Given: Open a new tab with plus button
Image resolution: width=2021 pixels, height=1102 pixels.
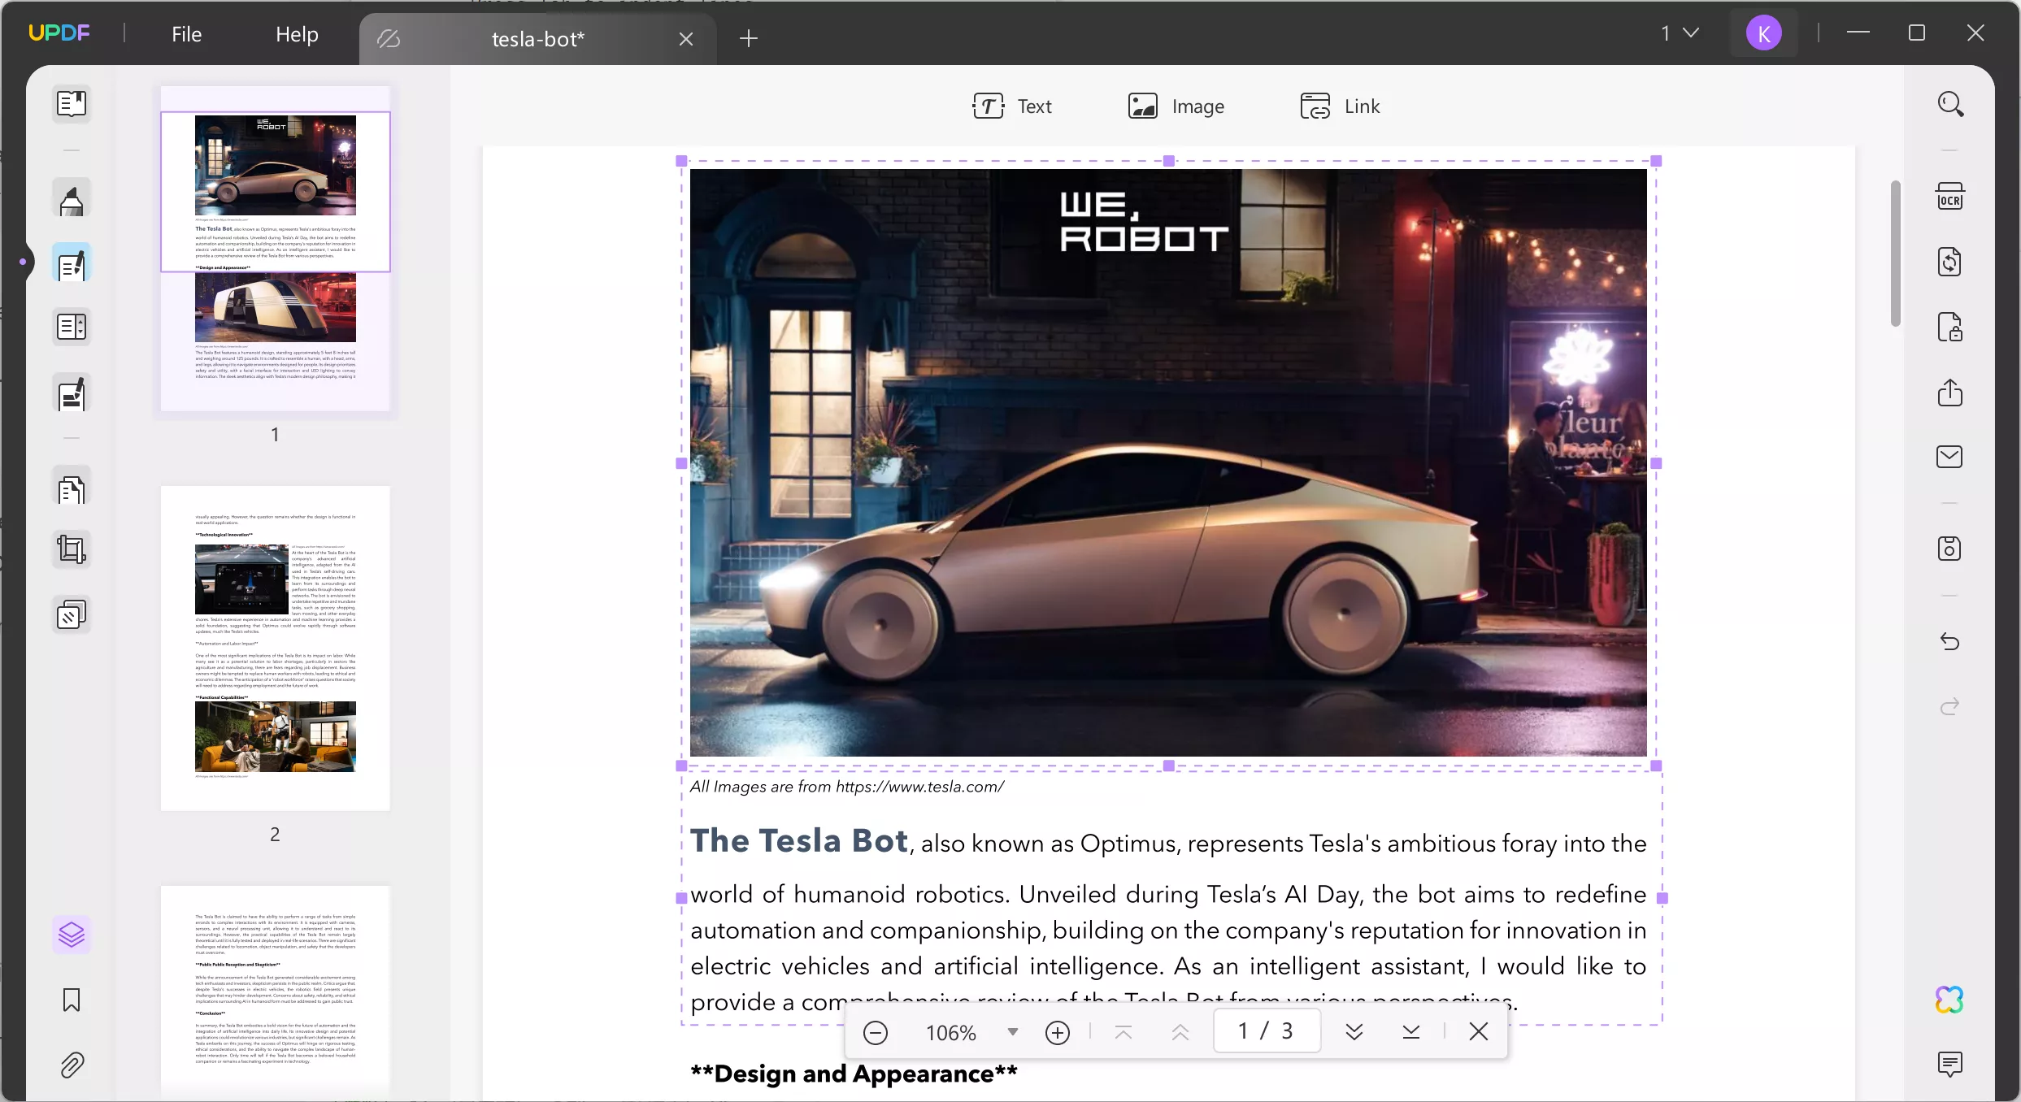Looking at the screenshot, I should (x=749, y=38).
